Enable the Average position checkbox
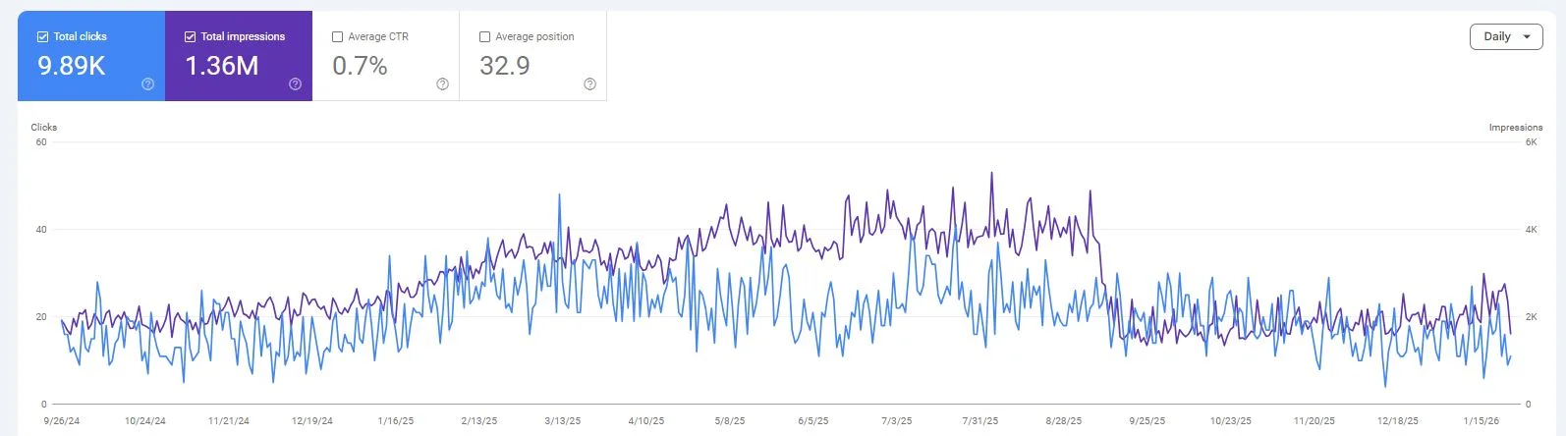The width and height of the screenshot is (1566, 436). 484,37
